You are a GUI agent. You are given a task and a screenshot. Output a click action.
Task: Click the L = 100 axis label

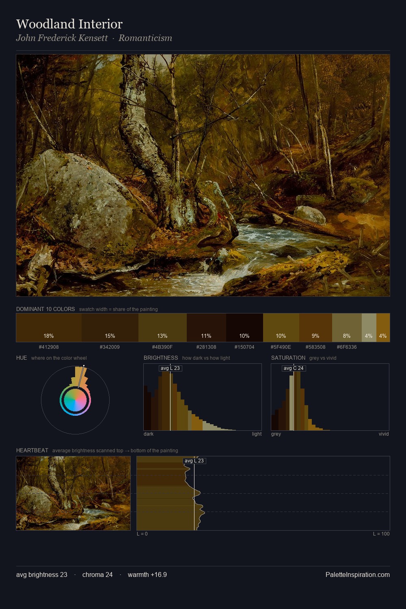(x=381, y=534)
